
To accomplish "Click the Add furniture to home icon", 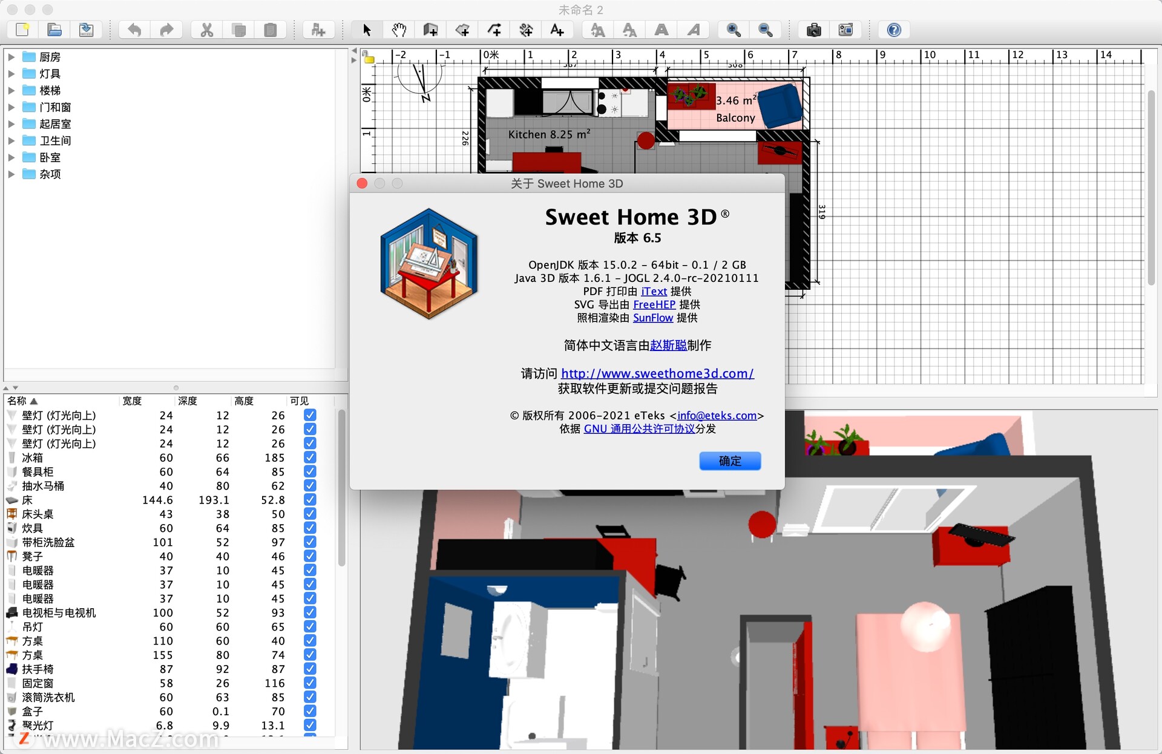I will (x=318, y=30).
